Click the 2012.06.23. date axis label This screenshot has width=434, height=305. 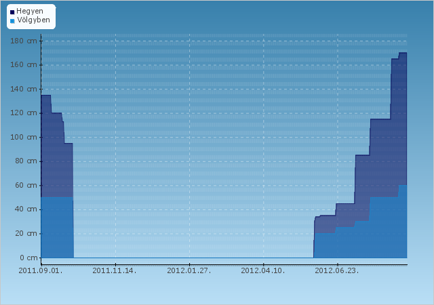[x=337, y=270]
